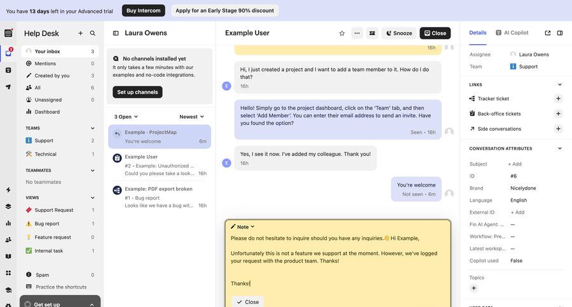Screen dimensions: 572x307
Task: Collapse the TEAMS section
Action: pos(93,128)
